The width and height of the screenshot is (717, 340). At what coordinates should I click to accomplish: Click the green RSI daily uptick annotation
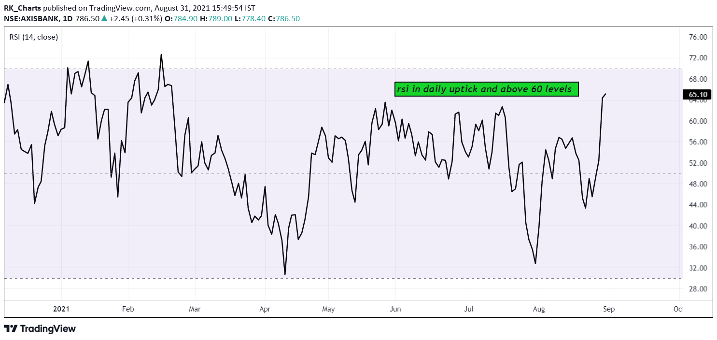[486, 89]
